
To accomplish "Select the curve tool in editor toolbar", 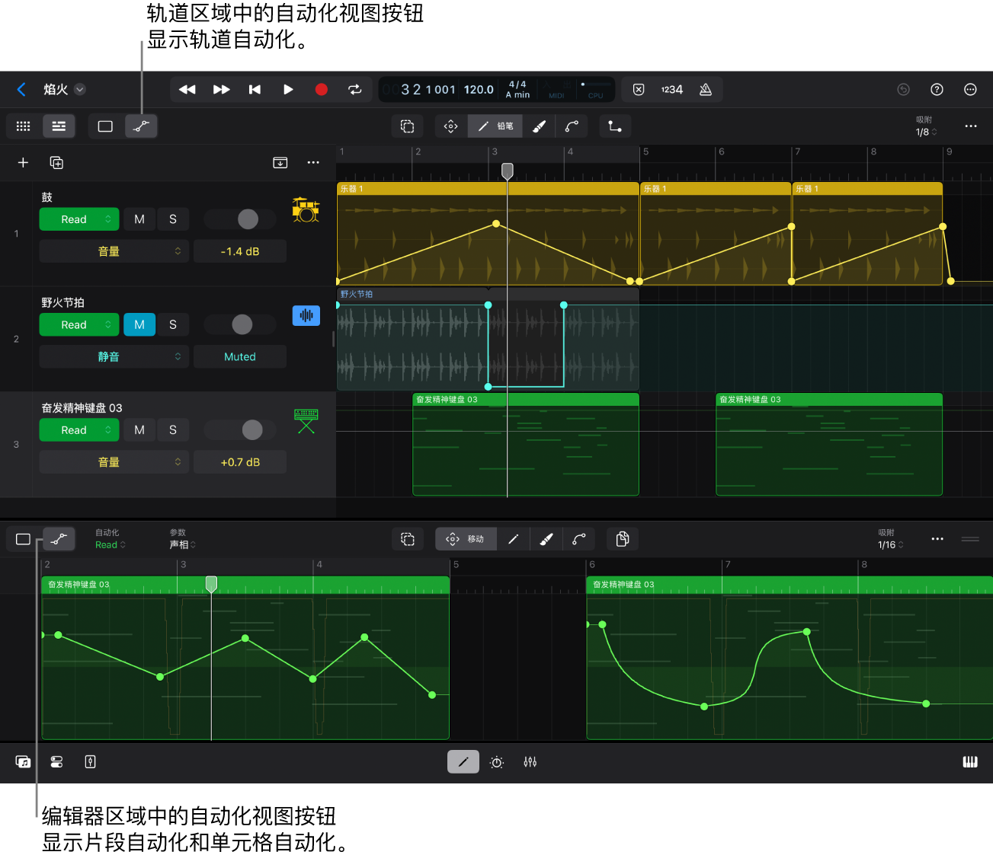I will [579, 539].
